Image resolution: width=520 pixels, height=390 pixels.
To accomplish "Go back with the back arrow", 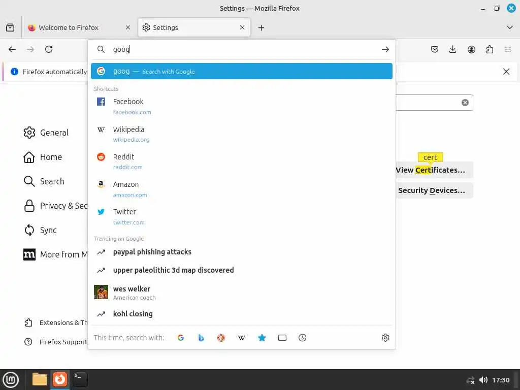I will click(12, 49).
